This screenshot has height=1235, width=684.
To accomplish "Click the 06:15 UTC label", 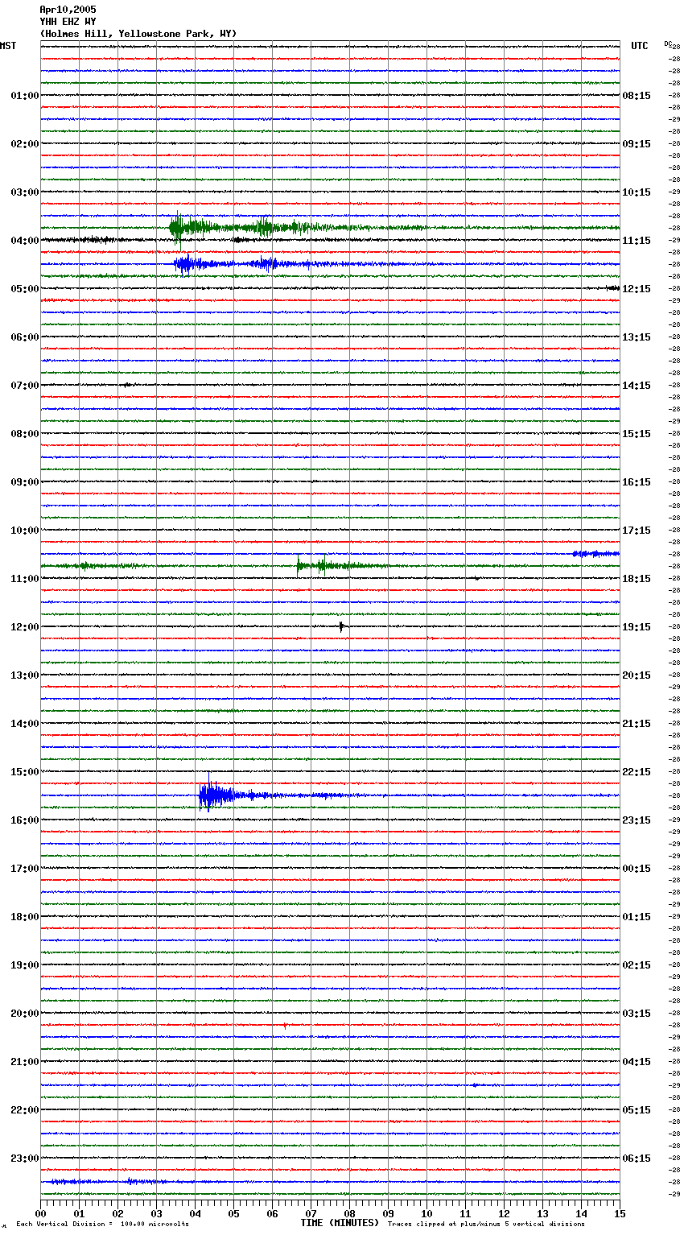I will [x=637, y=1159].
